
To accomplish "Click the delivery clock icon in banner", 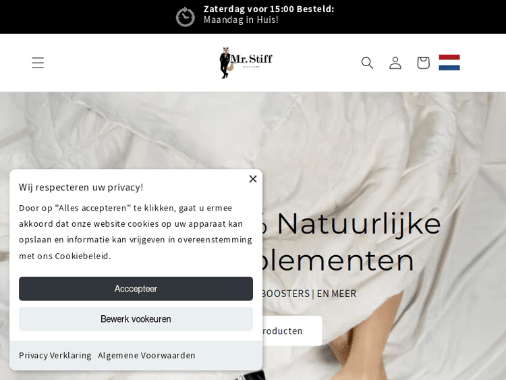I will click(186, 17).
